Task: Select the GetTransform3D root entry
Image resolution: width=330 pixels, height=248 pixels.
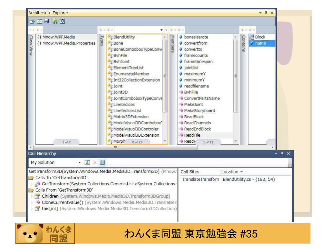Action: [x=103, y=171]
